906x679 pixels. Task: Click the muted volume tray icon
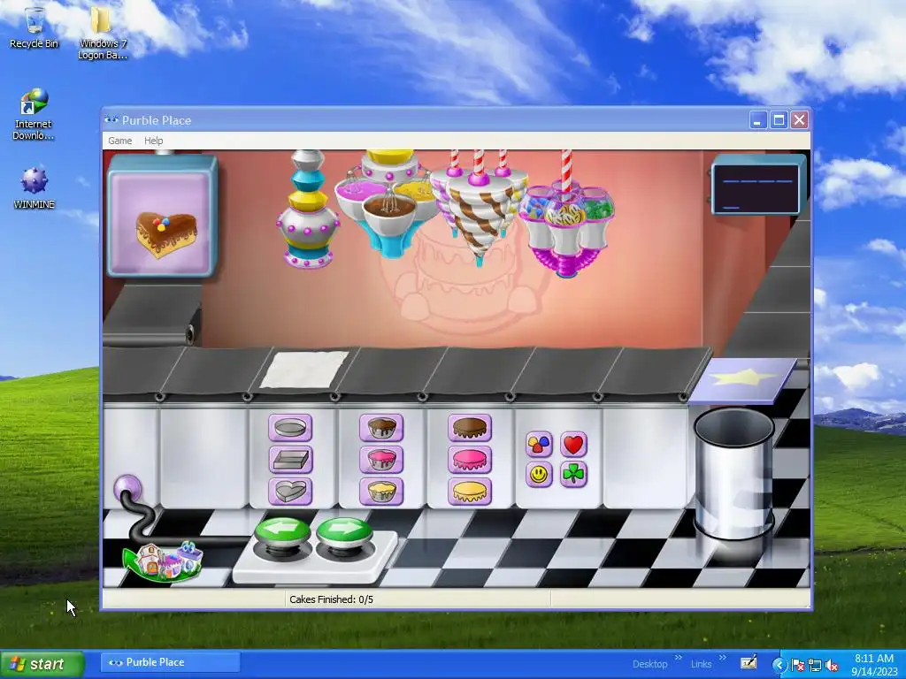[832, 665]
